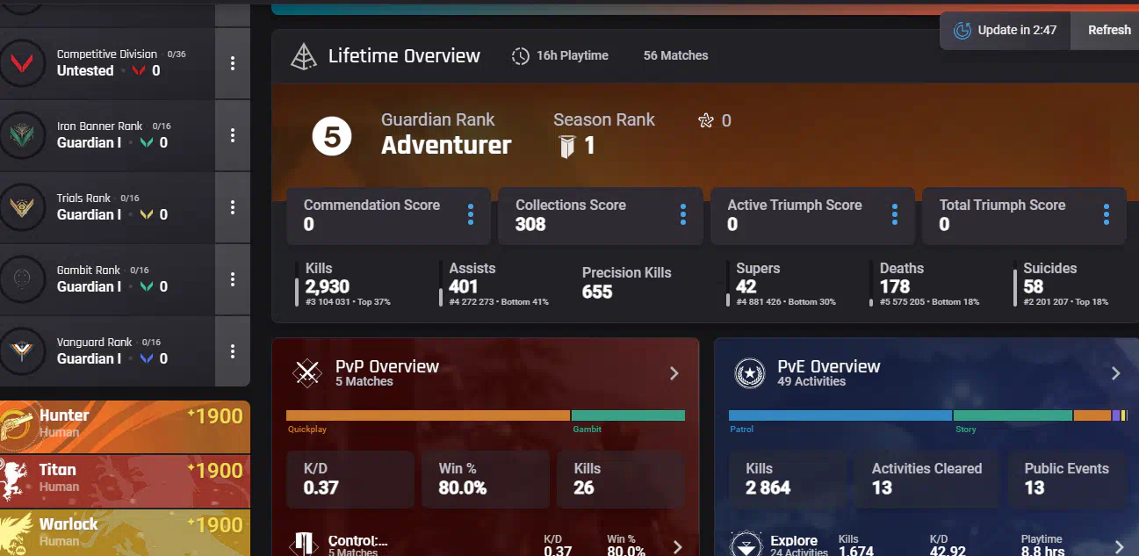Click the "Adventurer" Guardian Rank title
The image size is (1139, 556).
click(x=446, y=145)
